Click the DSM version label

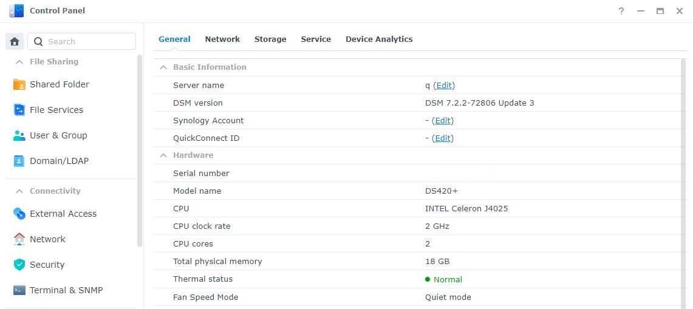pos(198,103)
